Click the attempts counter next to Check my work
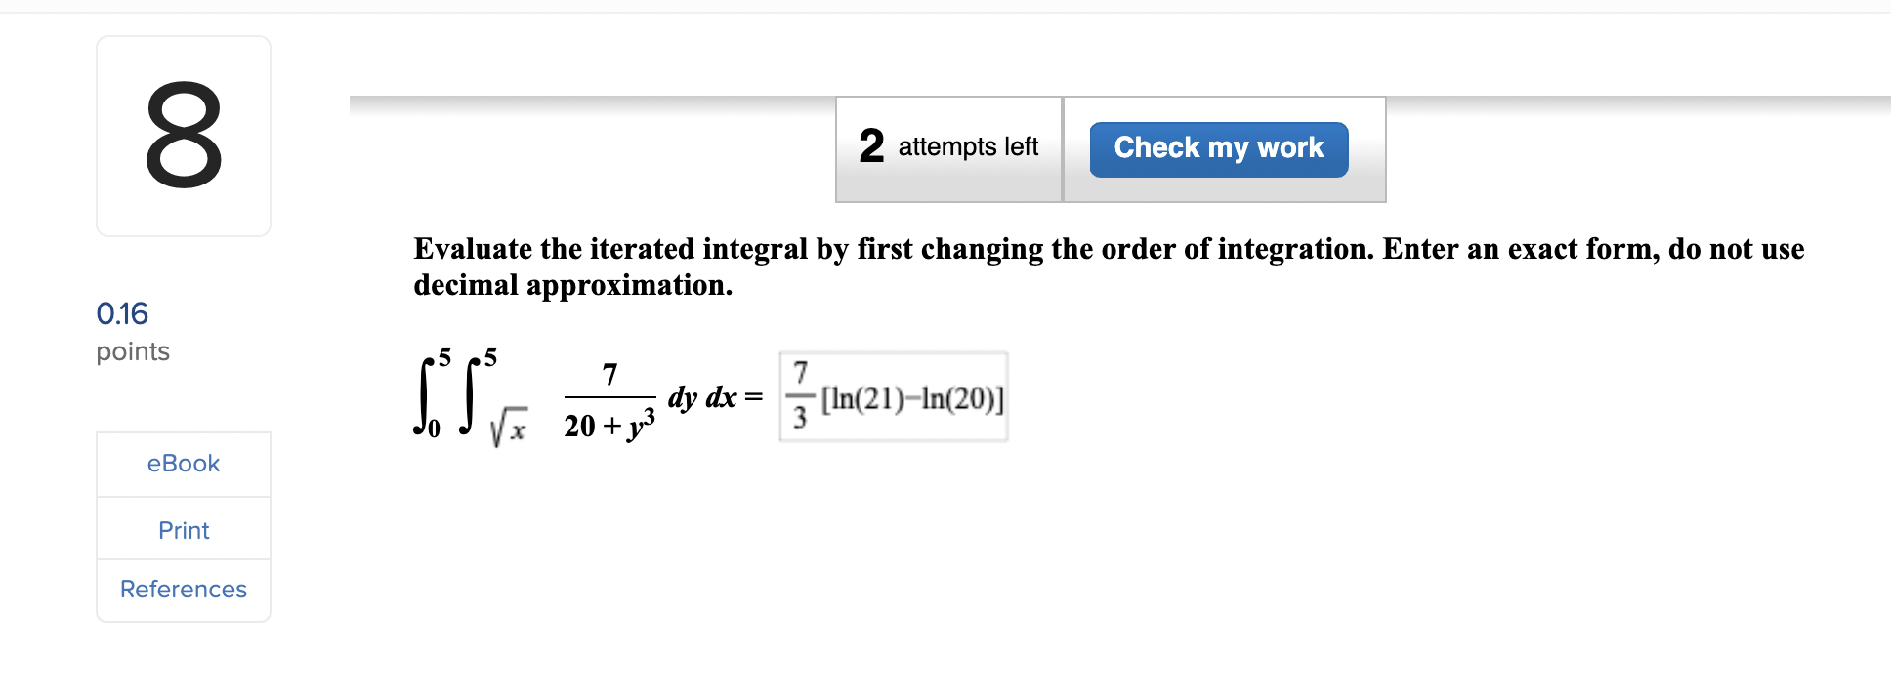This screenshot has width=1891, height=695. 947,147
